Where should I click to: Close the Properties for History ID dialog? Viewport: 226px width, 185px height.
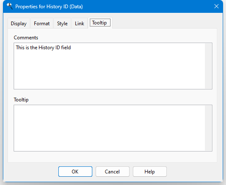coord(216,6)
